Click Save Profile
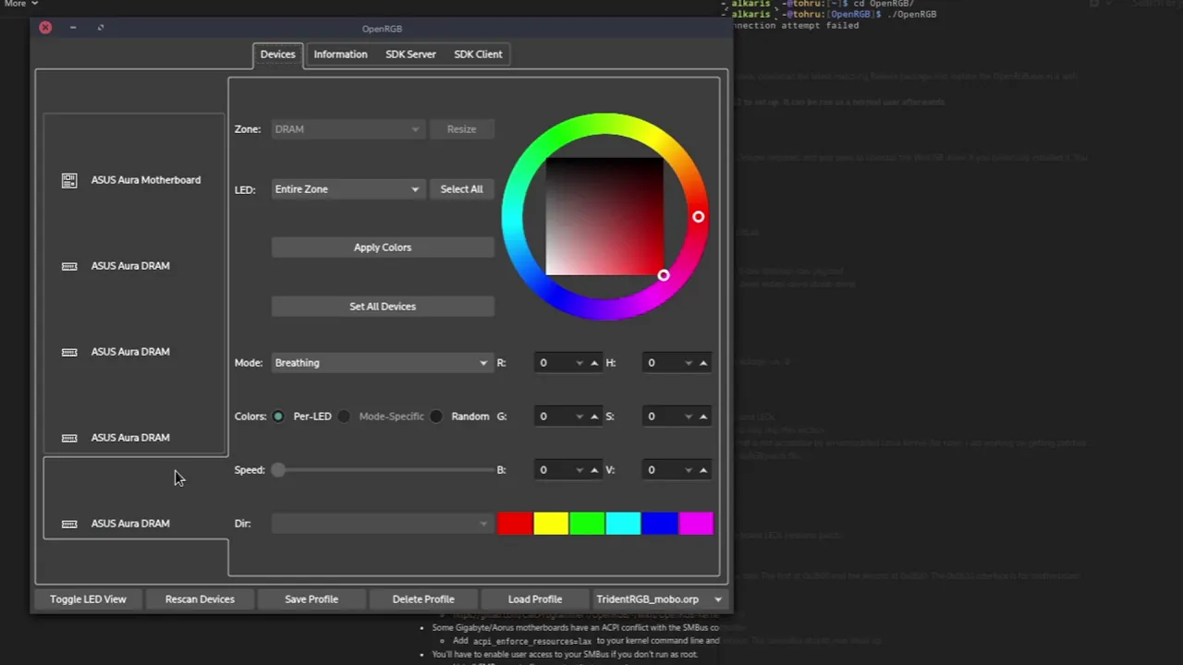Screen dimensions: 1183x665 (x=311, y=599)
